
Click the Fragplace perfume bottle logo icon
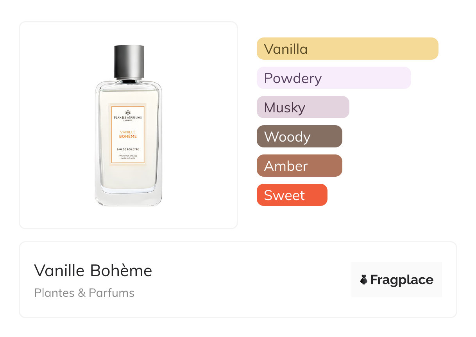click(x=364, y=280)
